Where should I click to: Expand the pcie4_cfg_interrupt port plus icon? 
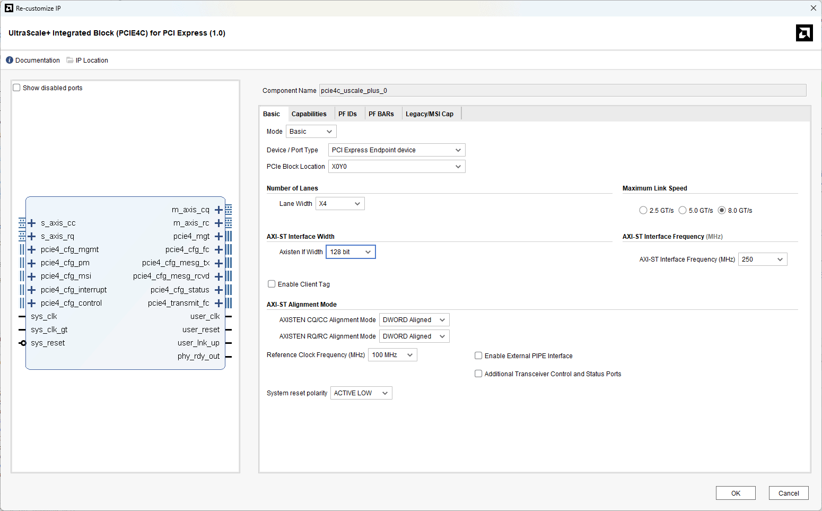(x=32, y=290)
